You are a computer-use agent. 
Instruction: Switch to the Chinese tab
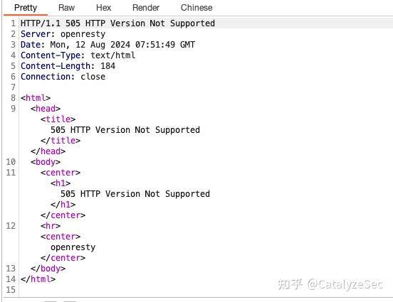pos(197,8)
